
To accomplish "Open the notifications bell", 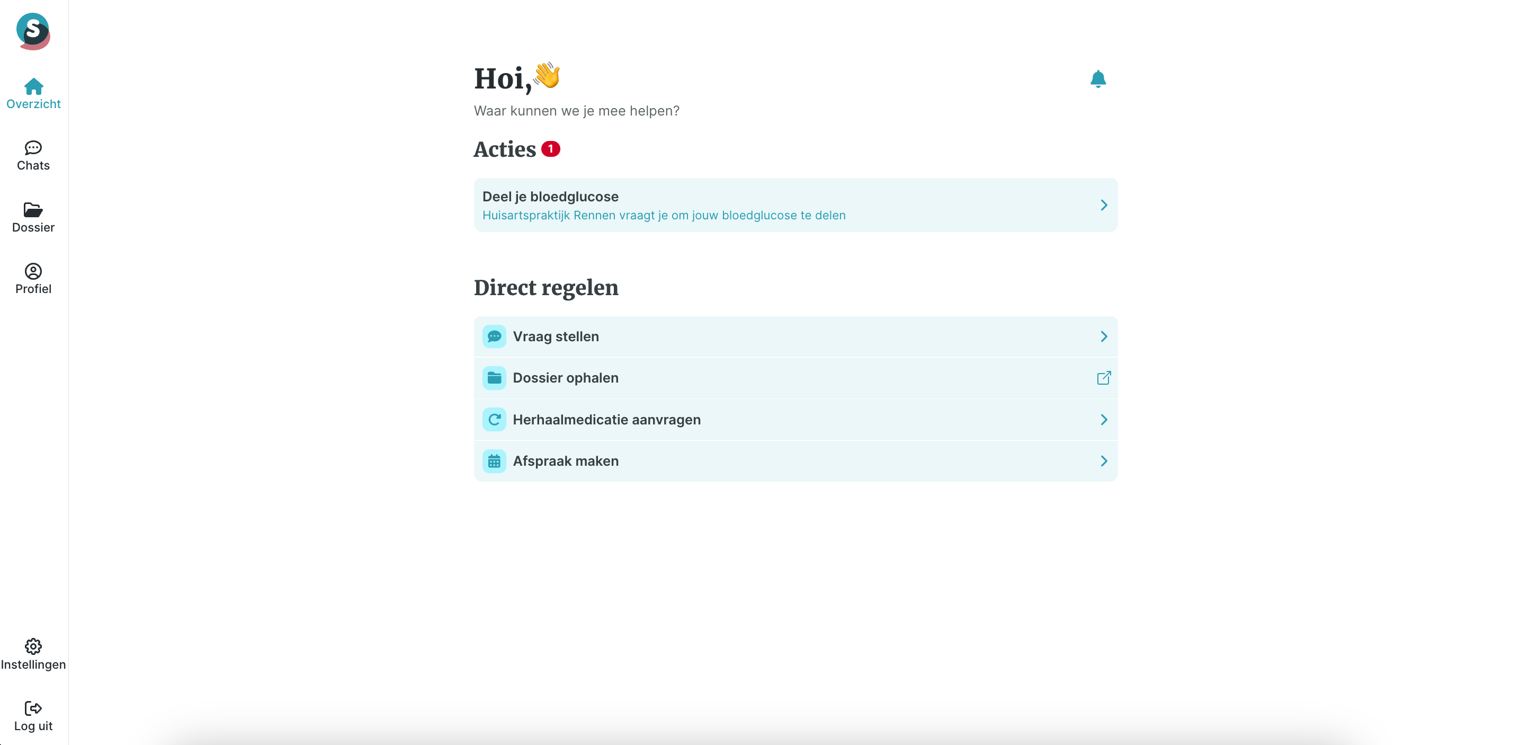I will pyautogui.click(x=1097, y=78).
